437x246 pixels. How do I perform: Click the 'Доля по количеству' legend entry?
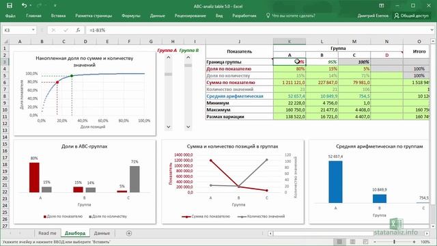(x=108, y=217)
